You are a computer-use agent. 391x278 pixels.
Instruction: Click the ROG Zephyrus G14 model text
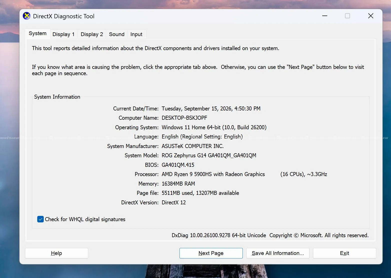tap(209, 156)
